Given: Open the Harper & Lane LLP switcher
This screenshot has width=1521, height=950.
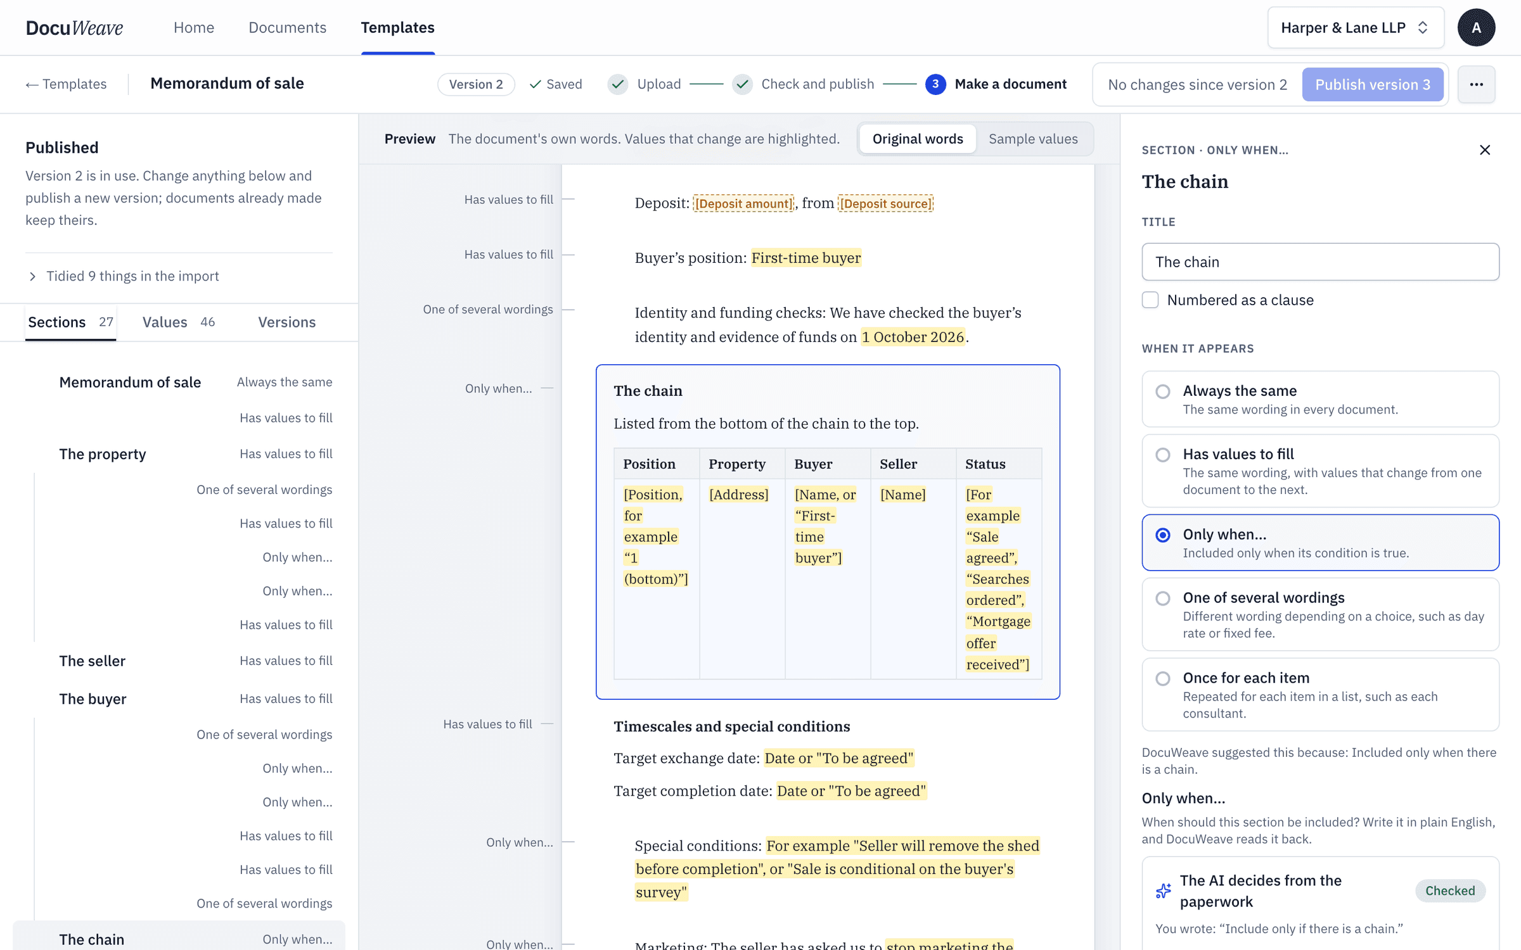Looking at the screenshot, I should coord(1355,28).
